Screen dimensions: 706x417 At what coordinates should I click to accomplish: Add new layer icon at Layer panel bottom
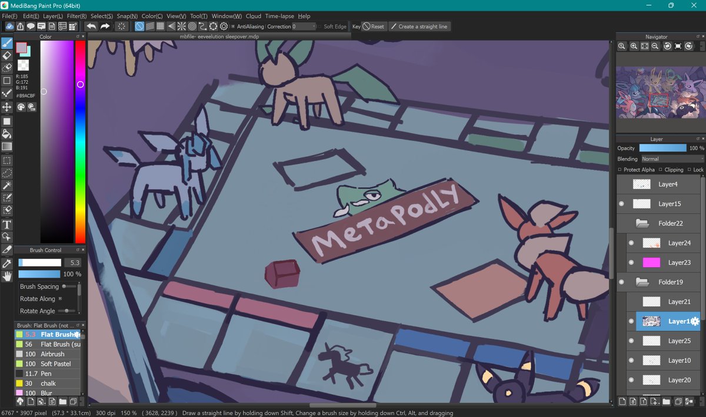tap(622, 402)
